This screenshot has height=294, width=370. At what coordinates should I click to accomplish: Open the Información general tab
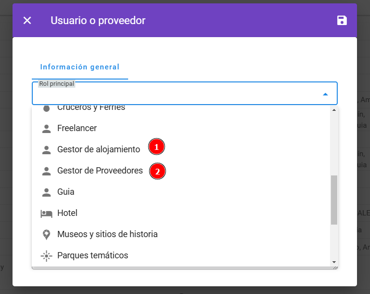click(x=80, y=67)
